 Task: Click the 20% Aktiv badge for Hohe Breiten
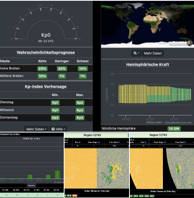(42, 69)
